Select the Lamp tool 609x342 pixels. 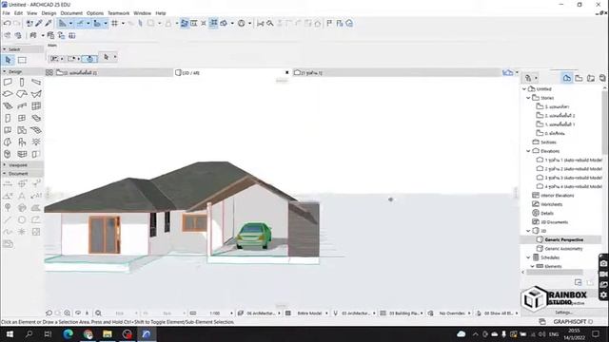[36, 142]
